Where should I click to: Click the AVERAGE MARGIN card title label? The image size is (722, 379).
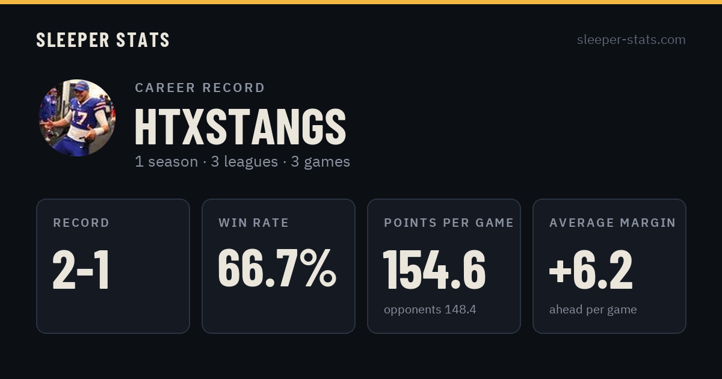(612, 223)
